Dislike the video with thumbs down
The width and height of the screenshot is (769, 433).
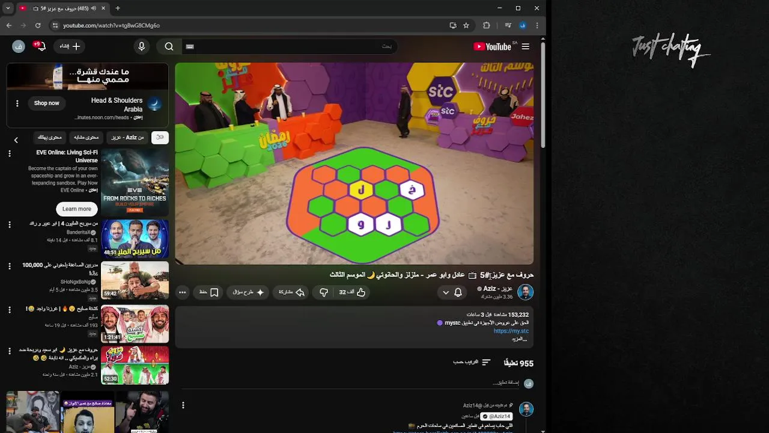click(324, 292)
